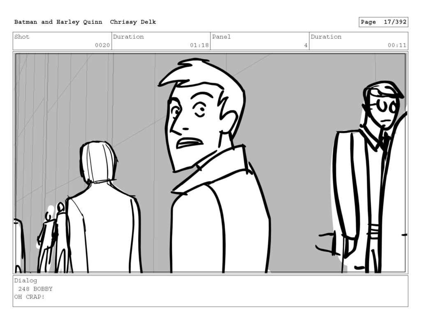Click the panel duration value '00:11'
This screenshot has width=421, height=326.
pyautogui.click(x=397, y=45)
